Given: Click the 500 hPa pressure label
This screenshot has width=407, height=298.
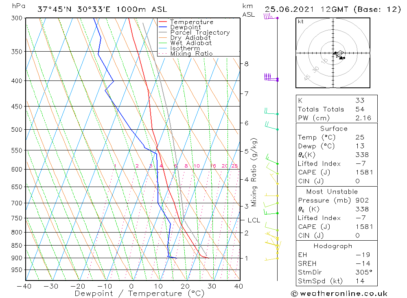Looking at the screenshot, I should point(17,129).
